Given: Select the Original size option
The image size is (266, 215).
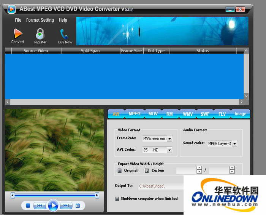Looking at the screenshot, I should (120, 170).
